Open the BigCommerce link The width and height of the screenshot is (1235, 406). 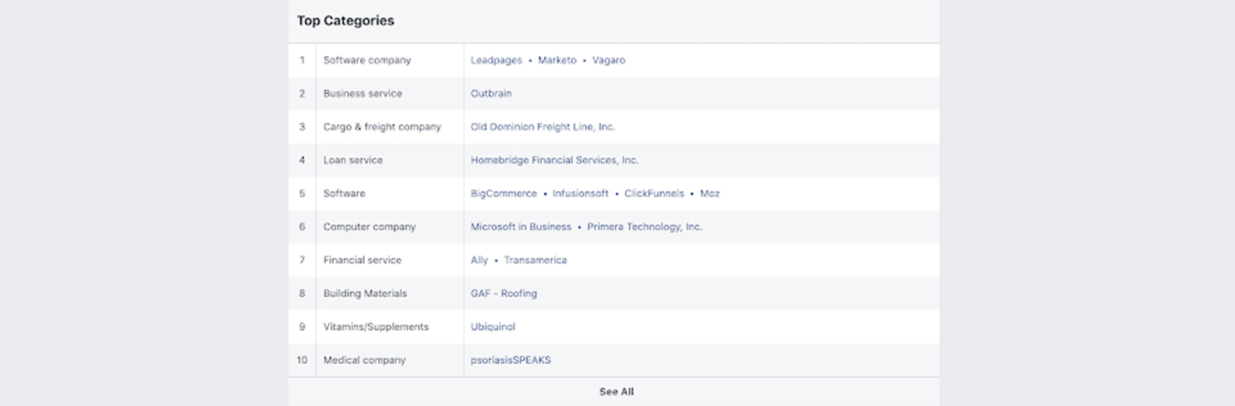504,193
